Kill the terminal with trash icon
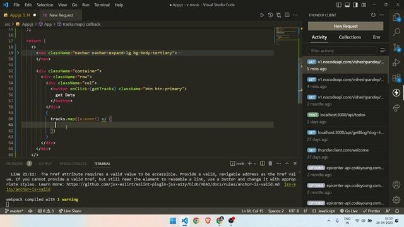 [270, 163]
